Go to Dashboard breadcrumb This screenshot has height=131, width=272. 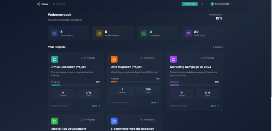(59, 4)
